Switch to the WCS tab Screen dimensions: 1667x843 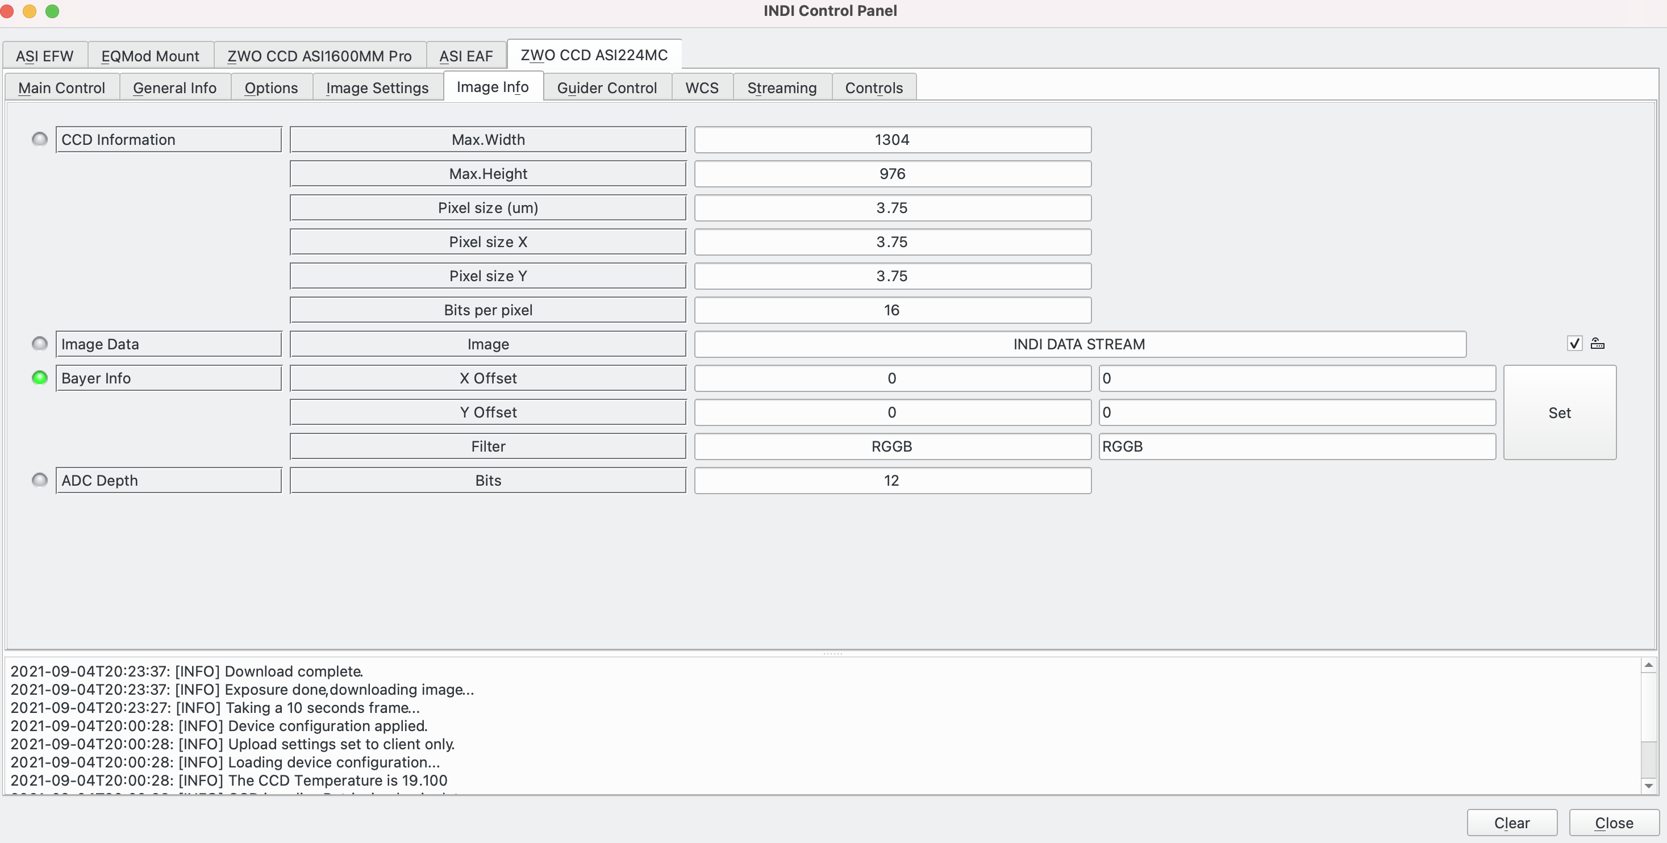[702, 87]
